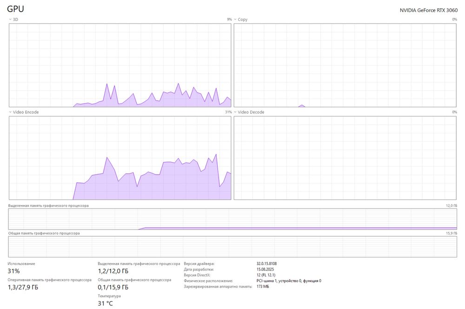Click Выделенная память label above memory graph

[x=48, y=205]
